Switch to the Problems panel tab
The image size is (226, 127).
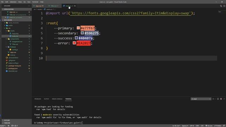[x=38, y=99]
